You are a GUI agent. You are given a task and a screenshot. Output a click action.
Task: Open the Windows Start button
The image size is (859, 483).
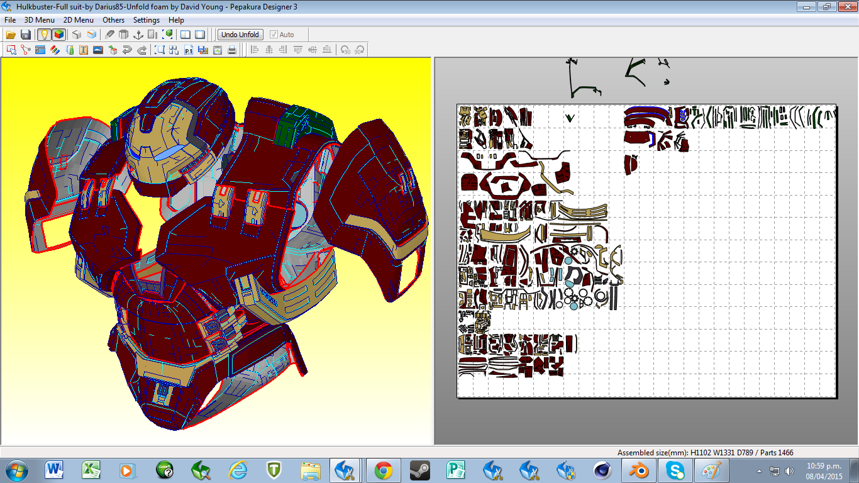[16, 470]
